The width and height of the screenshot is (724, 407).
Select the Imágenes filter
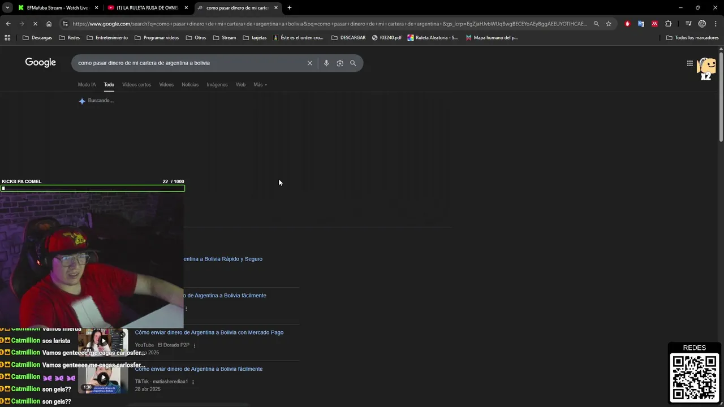217,85
